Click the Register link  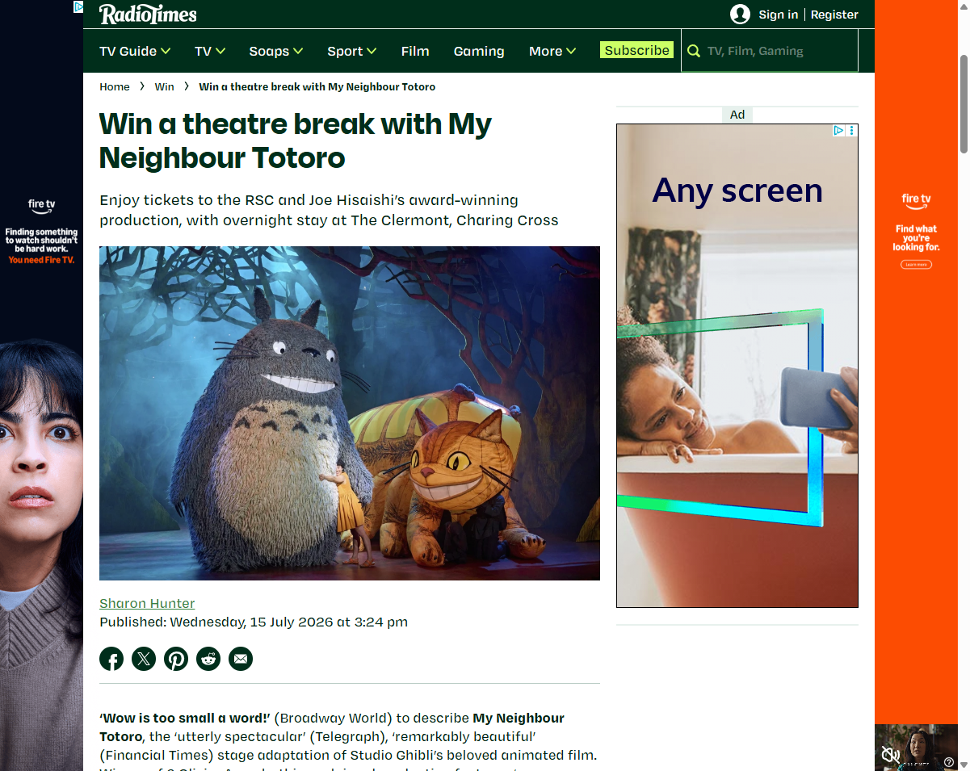834,15
